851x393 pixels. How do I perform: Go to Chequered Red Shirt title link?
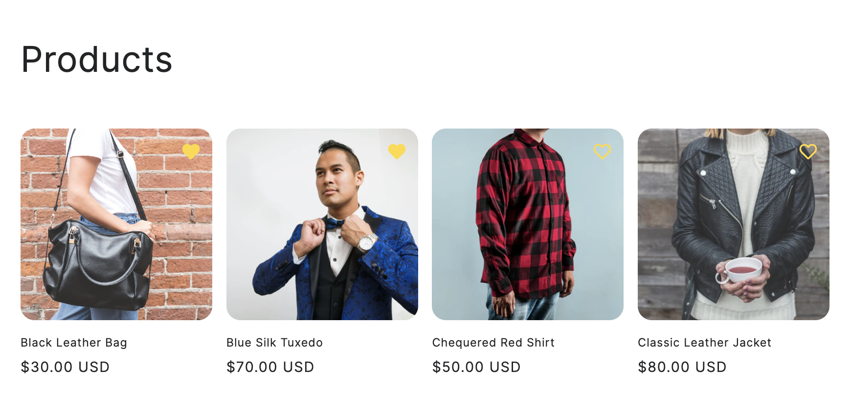[493, 343]
